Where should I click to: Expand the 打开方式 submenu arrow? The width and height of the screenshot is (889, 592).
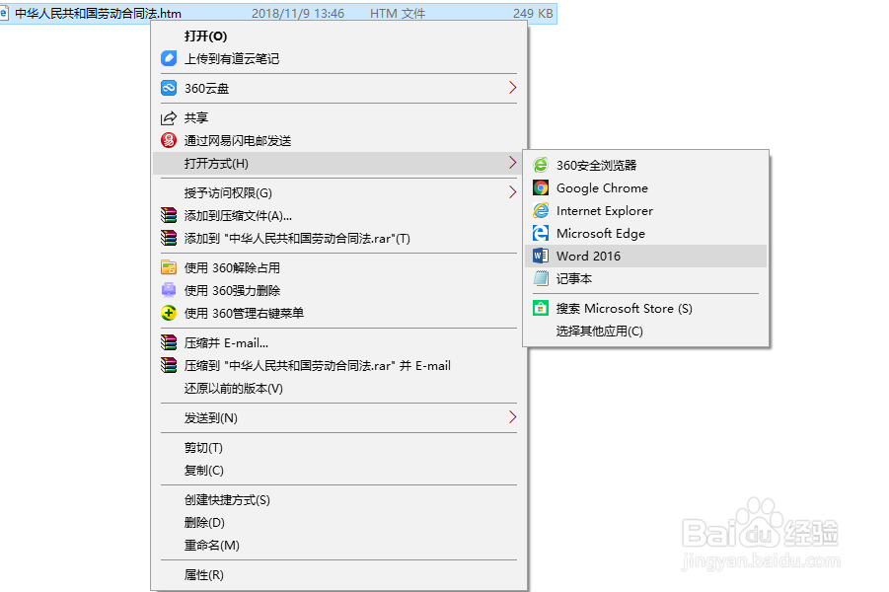[x=512, y=162]
